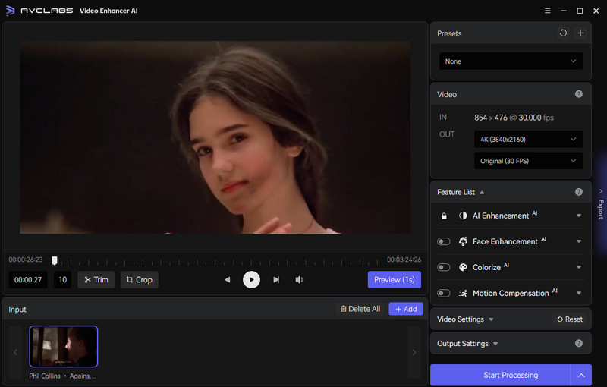Play the video preview
607x387 pixels.
[x=251, y=280]
